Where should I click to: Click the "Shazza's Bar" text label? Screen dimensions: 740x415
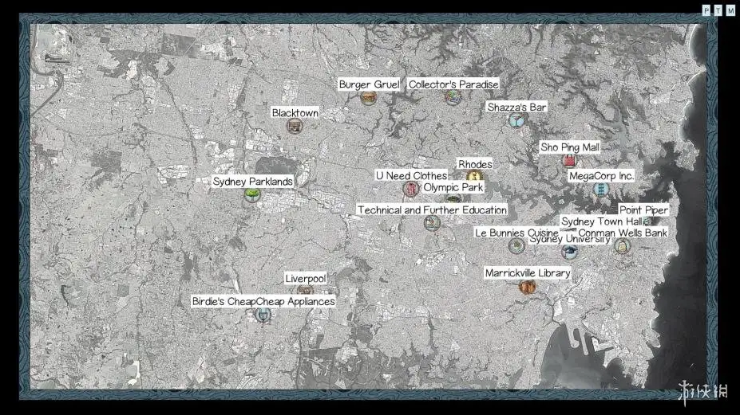[516, 107]
